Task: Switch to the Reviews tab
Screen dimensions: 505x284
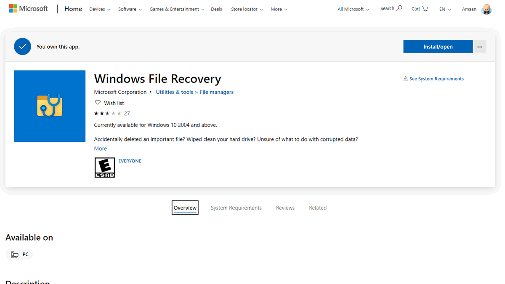Action: 285,207
